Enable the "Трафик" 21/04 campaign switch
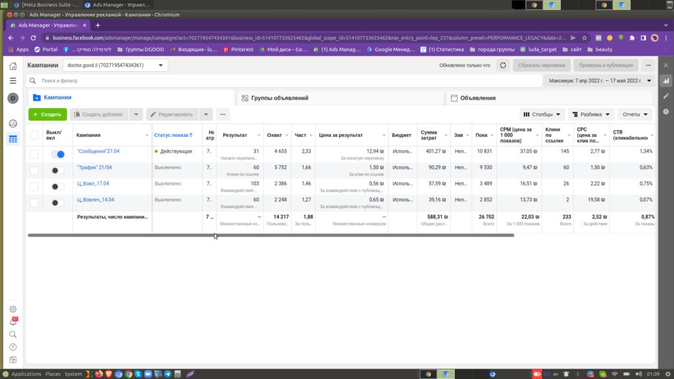This screenshot has height=379, width=674. click(58, 170)
